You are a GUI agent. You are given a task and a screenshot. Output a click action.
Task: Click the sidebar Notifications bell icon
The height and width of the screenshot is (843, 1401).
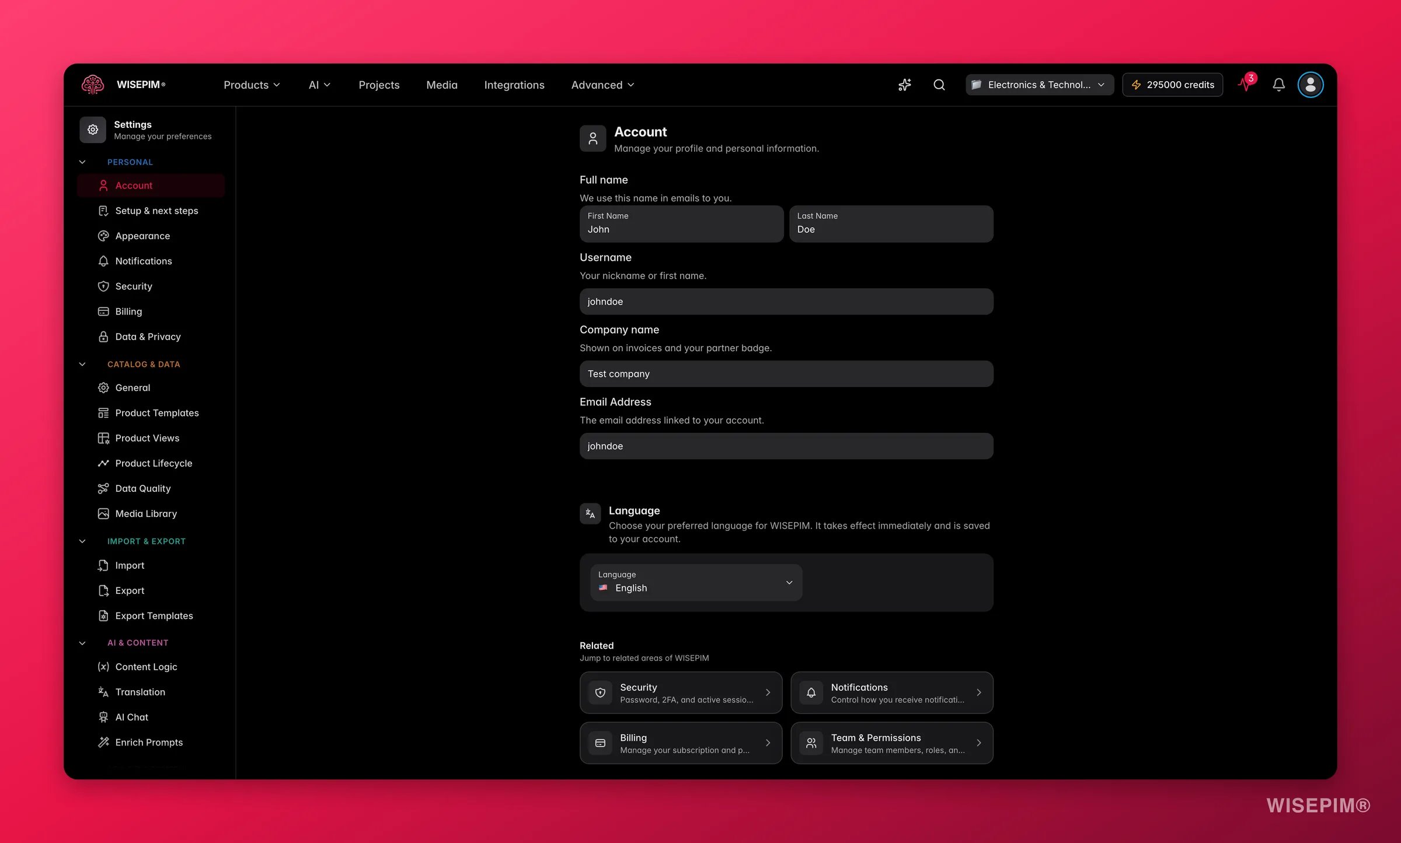point(103,261)
